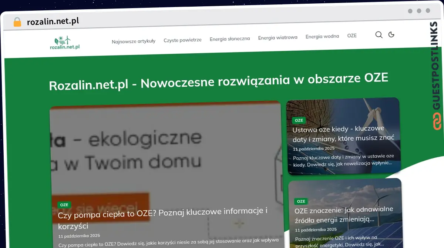
Task: Click OZE tag on OZE znaczenie article
Action: [301, 201]
